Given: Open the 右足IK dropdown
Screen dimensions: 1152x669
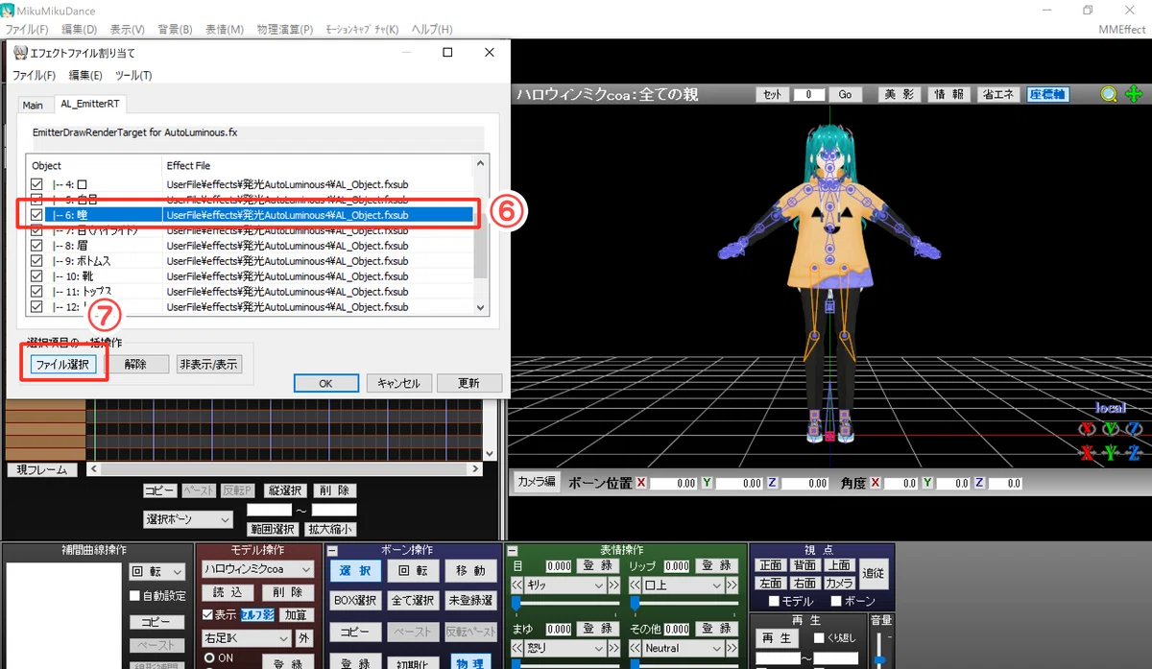Looking at the screenshot, I should [x=246, y=638].
